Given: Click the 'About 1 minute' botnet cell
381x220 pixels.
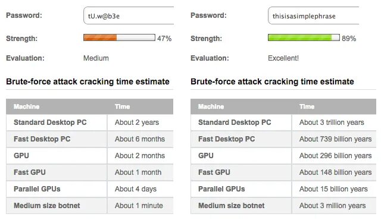Looking at the screenshot, I should pyautogui.click(x=140, y=206).
